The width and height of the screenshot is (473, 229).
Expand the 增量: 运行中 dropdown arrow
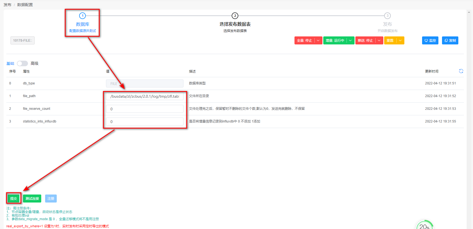click(x=350, y=41)
